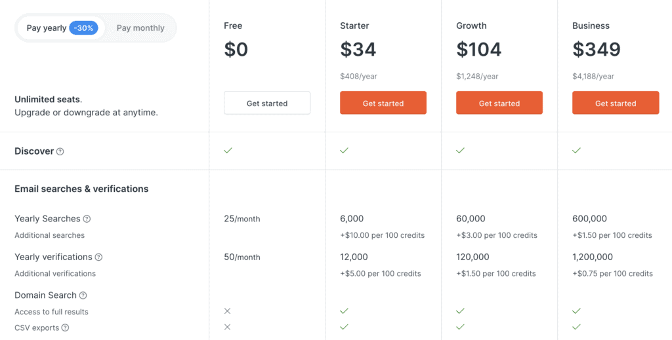Click the -30% discount badge
Screen dimensions: 672x340
pyautogui.click(x=84, y=28)
